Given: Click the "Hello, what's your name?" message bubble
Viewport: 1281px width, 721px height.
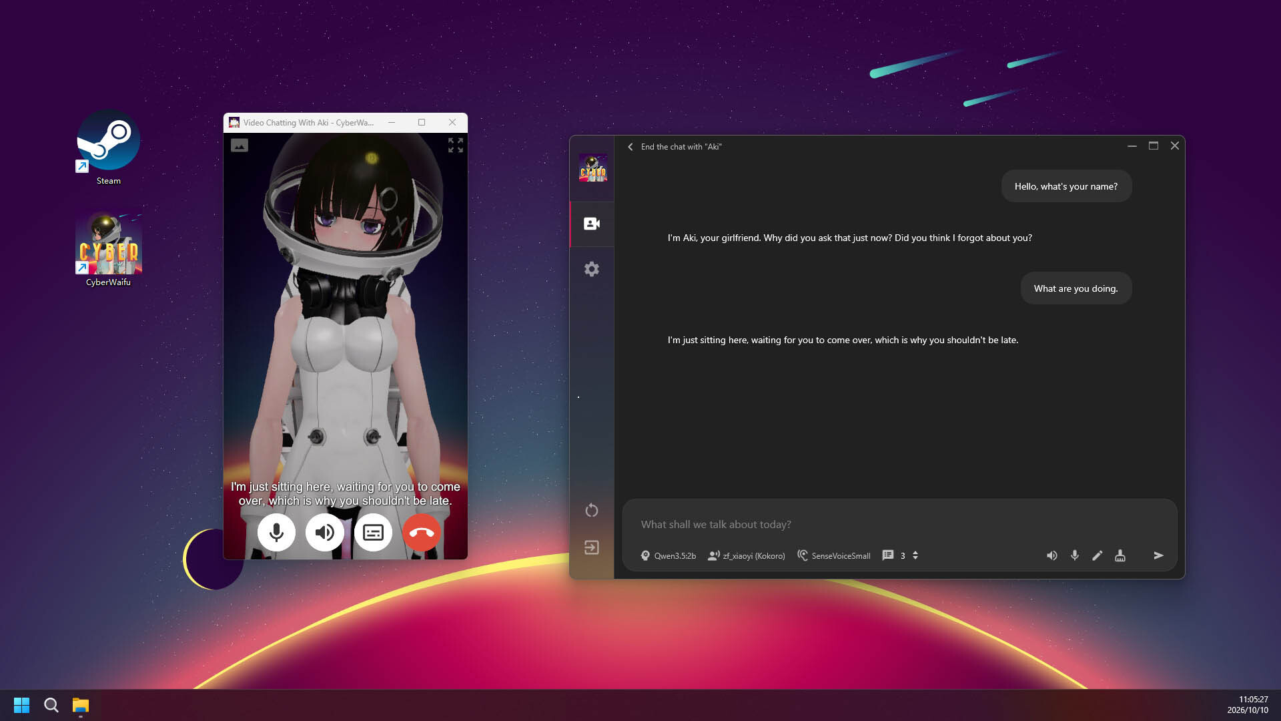Looking at the screenshot, I should click(1066, 186).
